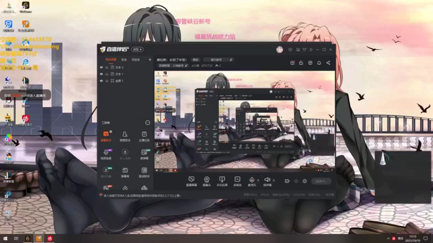Viewport: 433px width, 243px height.
Task: Click the share icon in header
Action: click(328, 63)
